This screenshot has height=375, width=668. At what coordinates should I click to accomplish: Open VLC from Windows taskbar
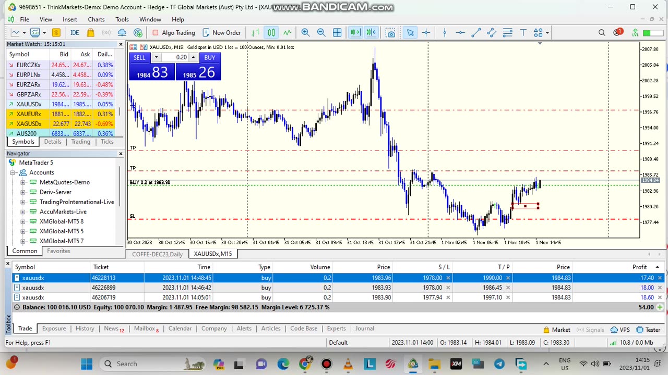[x=348, y=364]
